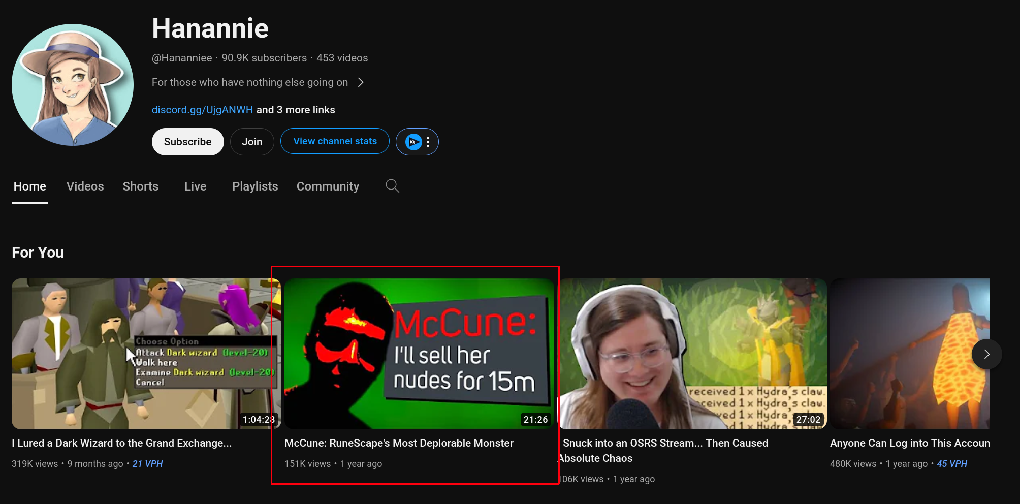This screenshot has height=504, width=1020.
Task: Open the 'Anyone Can Log' video thumbnail
Action: coord(910,354)
